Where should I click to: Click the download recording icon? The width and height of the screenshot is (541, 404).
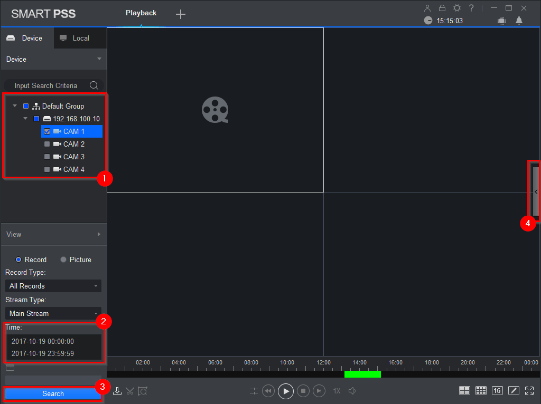click(x=117, y=391)
